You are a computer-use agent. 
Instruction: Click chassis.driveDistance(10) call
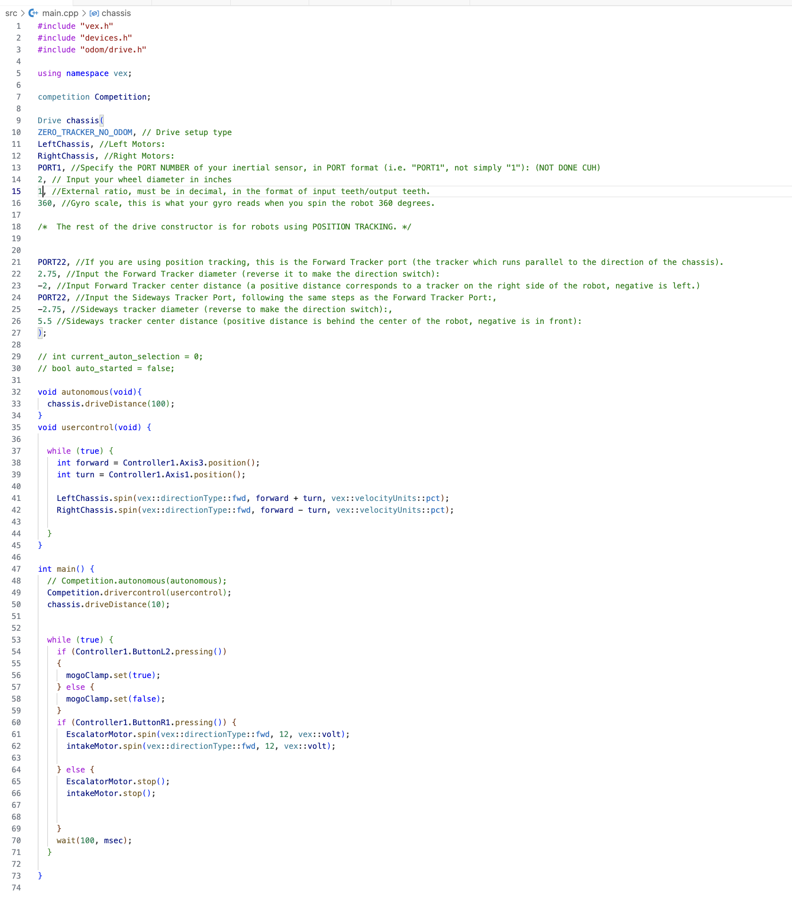pyautogui.click(x=109, y=604)
